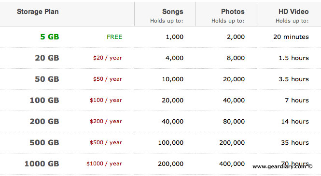Screen dimensions: 321x176
Task: Click the HD Video column header
Action: [x=293, y=12]
